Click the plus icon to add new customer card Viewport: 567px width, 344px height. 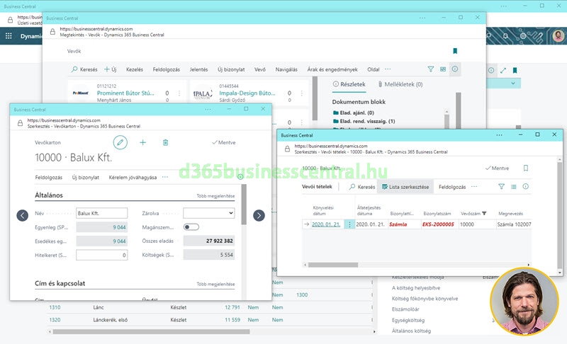[x=142, y=142]
